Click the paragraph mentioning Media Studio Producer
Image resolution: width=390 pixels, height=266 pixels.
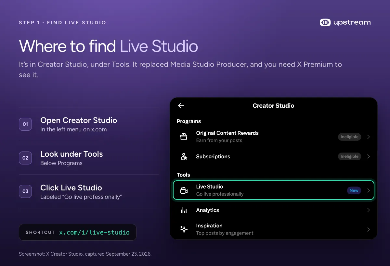pos(180,69)
